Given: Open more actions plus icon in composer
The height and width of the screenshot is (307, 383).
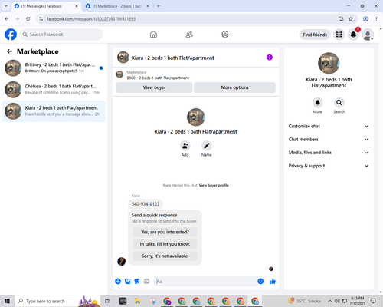Looking at the screenshot, I should 118,282.
